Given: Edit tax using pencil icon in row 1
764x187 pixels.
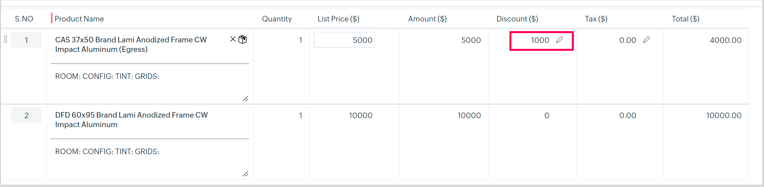Looking at the screenshot, I should pyautogui.click(x=647, y=40).
